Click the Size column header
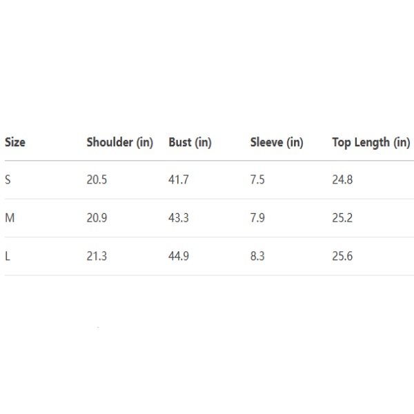The width and height of the screenshot is (414, 414). [15, 143]
